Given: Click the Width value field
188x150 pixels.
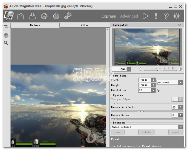Looking at the screenshot, I should click(145, 80).
